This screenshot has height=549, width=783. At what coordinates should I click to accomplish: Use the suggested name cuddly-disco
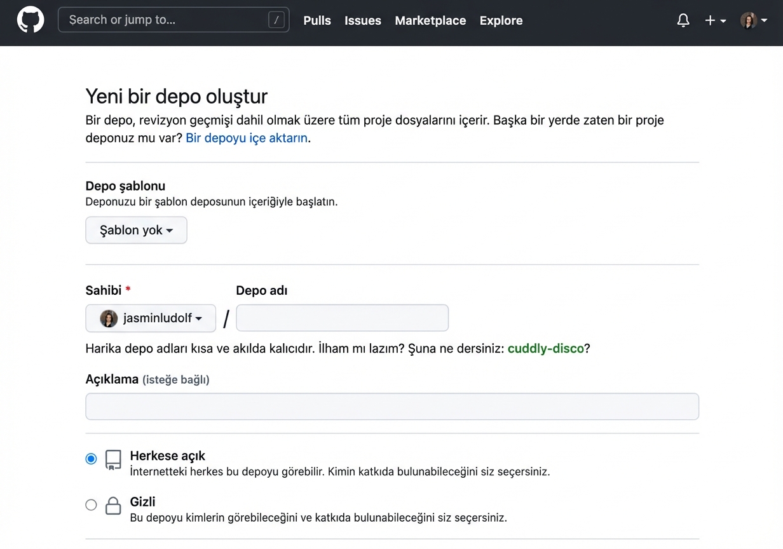tap(545, 348)
